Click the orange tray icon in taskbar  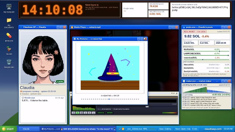coord(123,129)
